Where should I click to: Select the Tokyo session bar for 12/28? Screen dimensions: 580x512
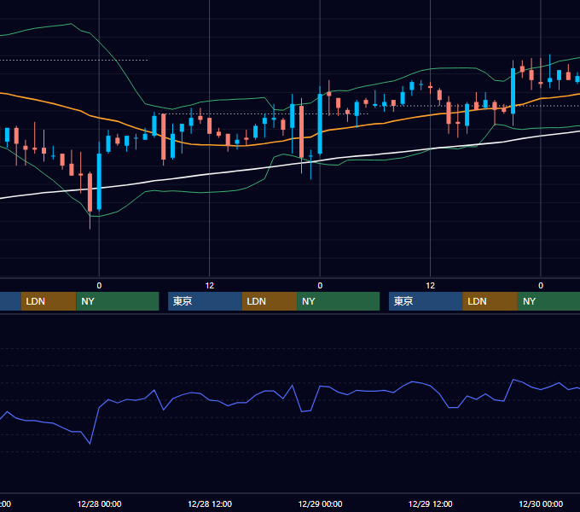pyautogui.click(x=205, y=301)
